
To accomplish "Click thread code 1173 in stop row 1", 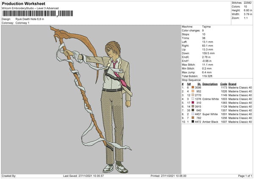I will coord(224,87).
